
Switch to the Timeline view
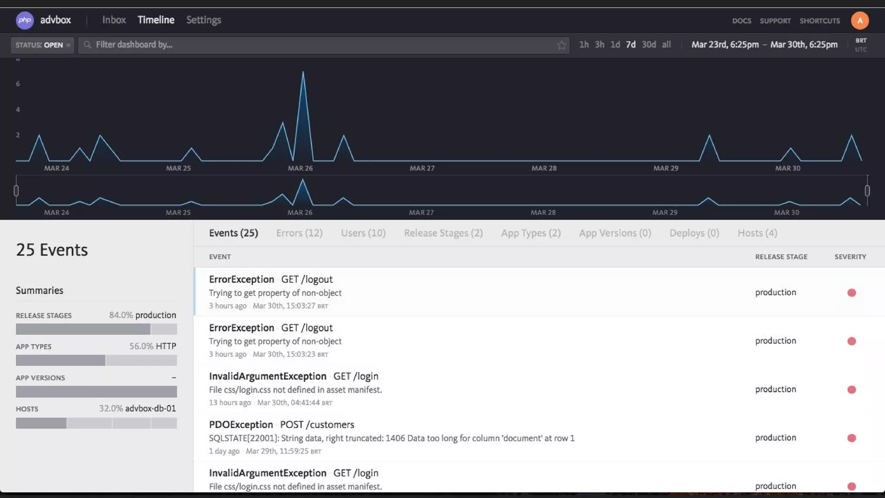[x=156, y=20]
